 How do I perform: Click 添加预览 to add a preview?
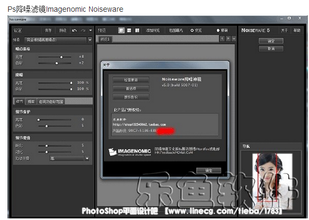(152, 31)
